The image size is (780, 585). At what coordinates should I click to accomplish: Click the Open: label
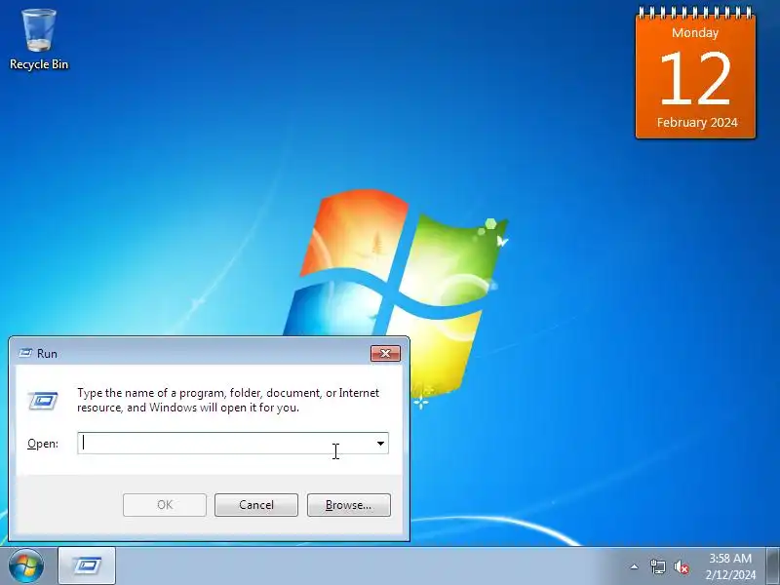click(x=43, y=444)
